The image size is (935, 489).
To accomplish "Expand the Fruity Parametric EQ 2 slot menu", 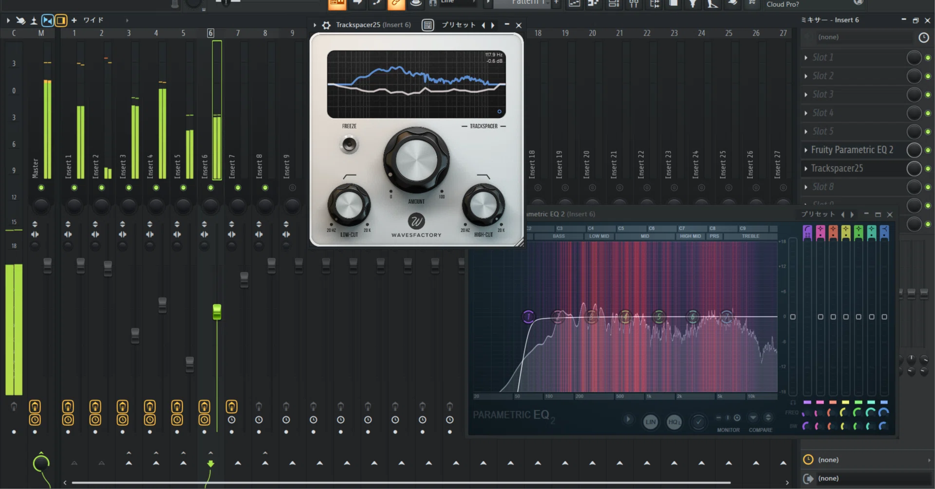I will (806, 150).
